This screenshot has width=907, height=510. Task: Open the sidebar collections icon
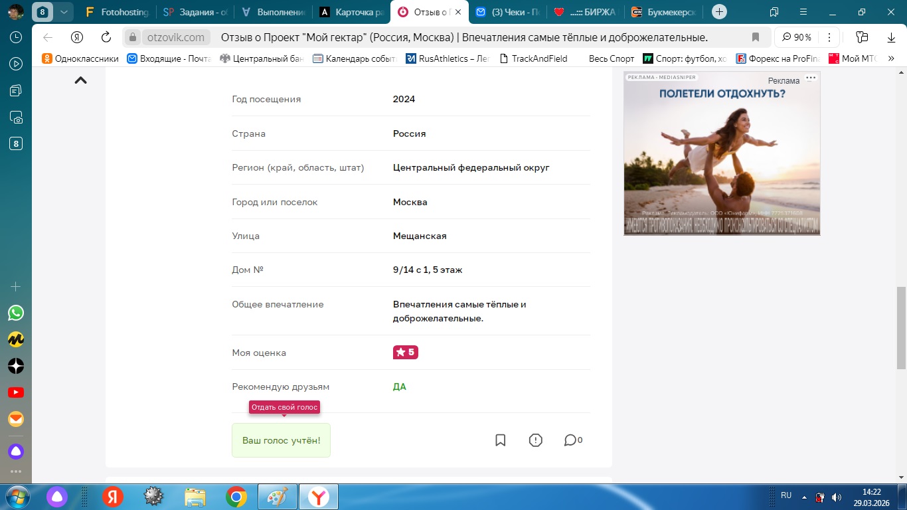click(x=16, y=90)
